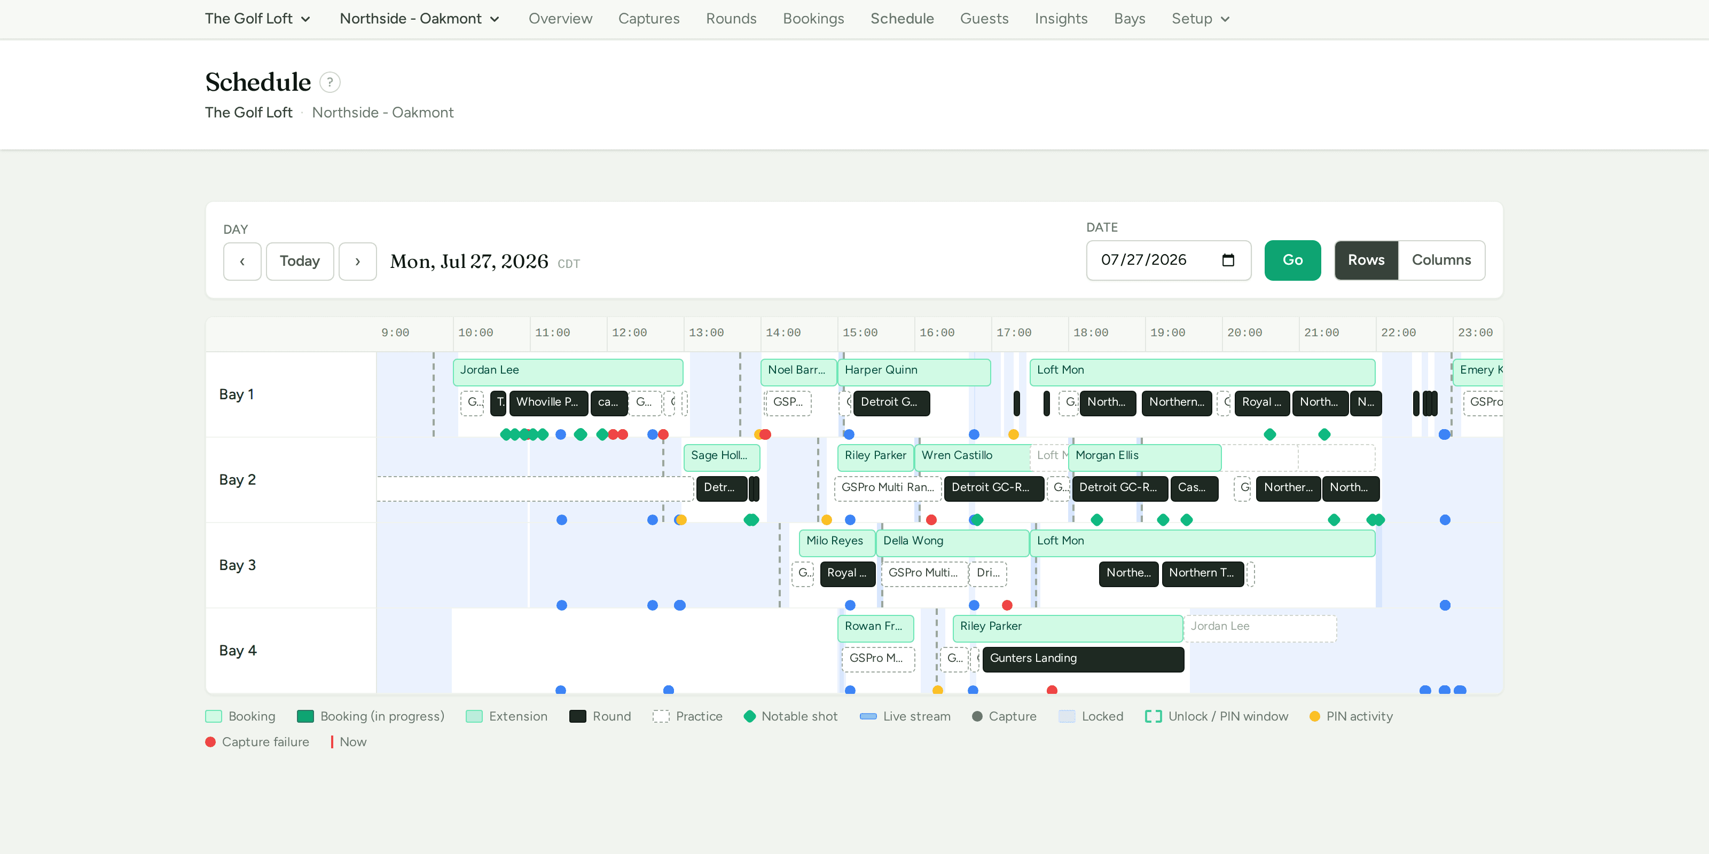Open Jordan Lee dashed booking in Bay 4
This screenshot has height=854, width=1709.
point(1260,629)
